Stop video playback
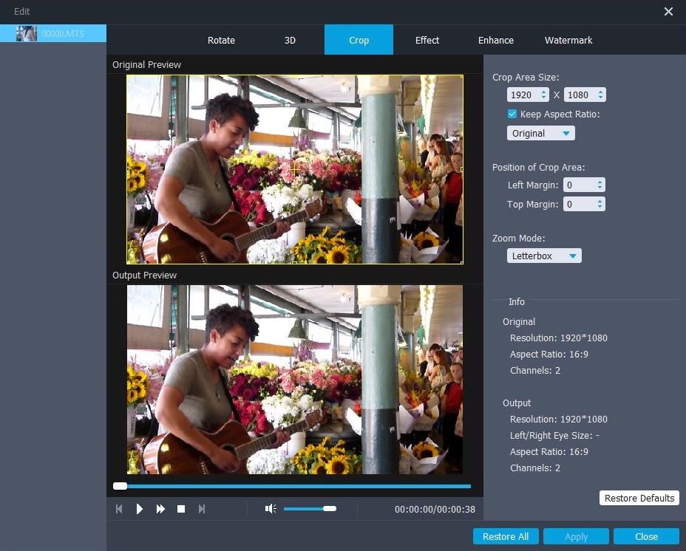686x551 pixels. point(181,509)
